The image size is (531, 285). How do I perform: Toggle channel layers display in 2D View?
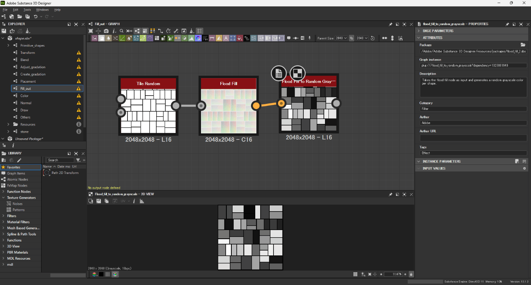(x=94, y=274)
